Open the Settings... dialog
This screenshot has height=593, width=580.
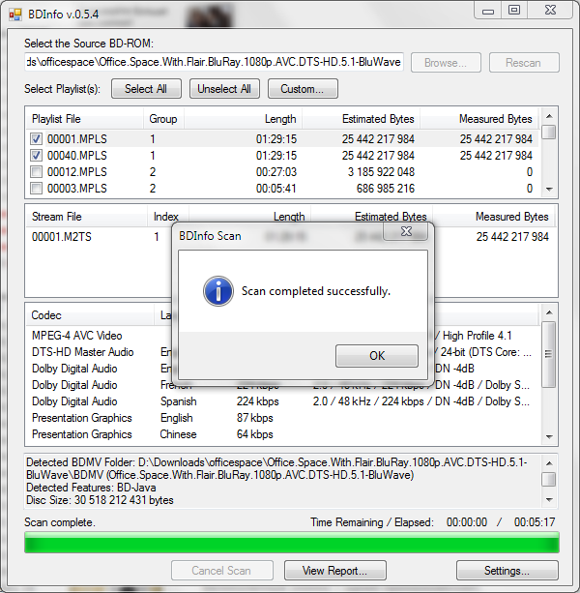coord(507,571)
